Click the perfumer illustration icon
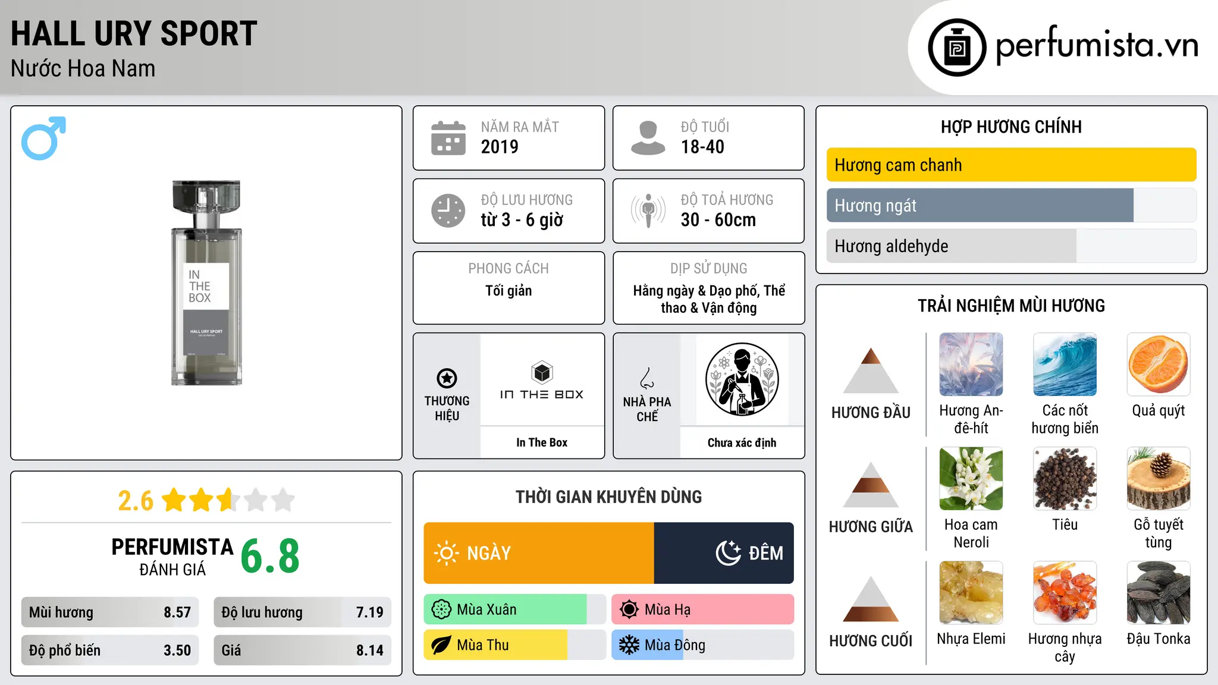The width and height of the screenshot is (1218, 685). [x=742, y=379]
